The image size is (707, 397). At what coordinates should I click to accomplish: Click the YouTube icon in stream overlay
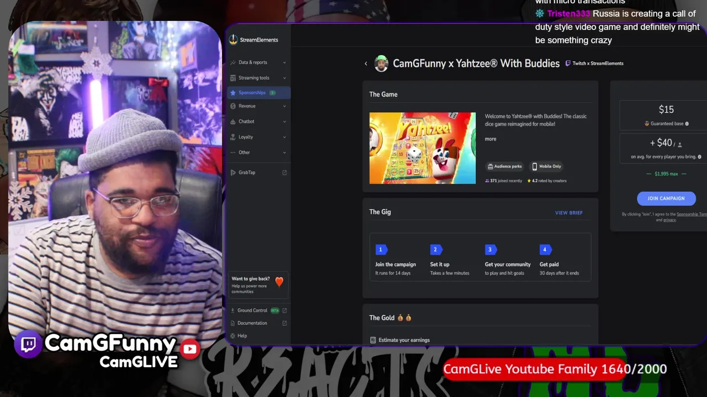click(189, 349)
